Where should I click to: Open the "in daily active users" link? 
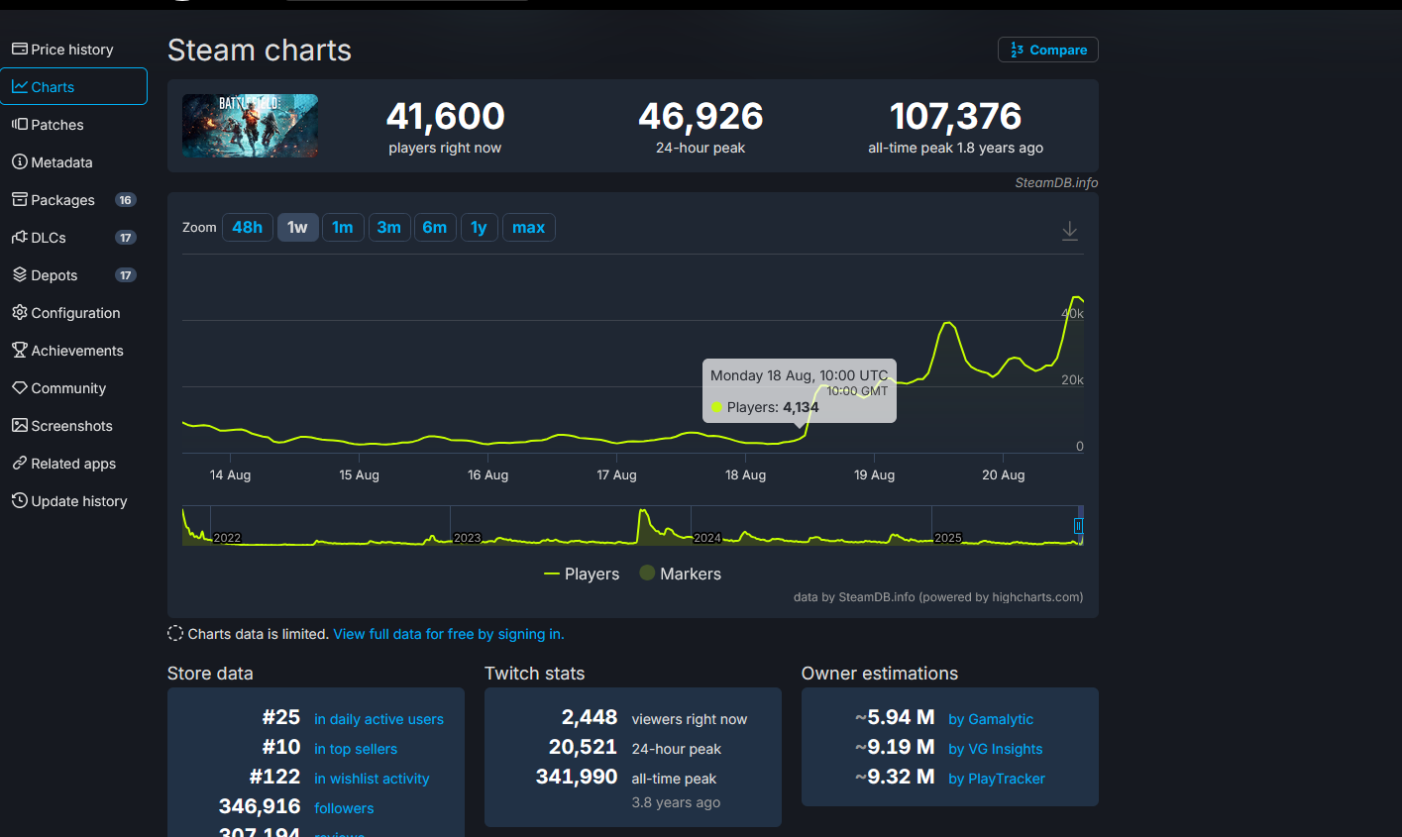pyautogui.click(x=378, y=719)
